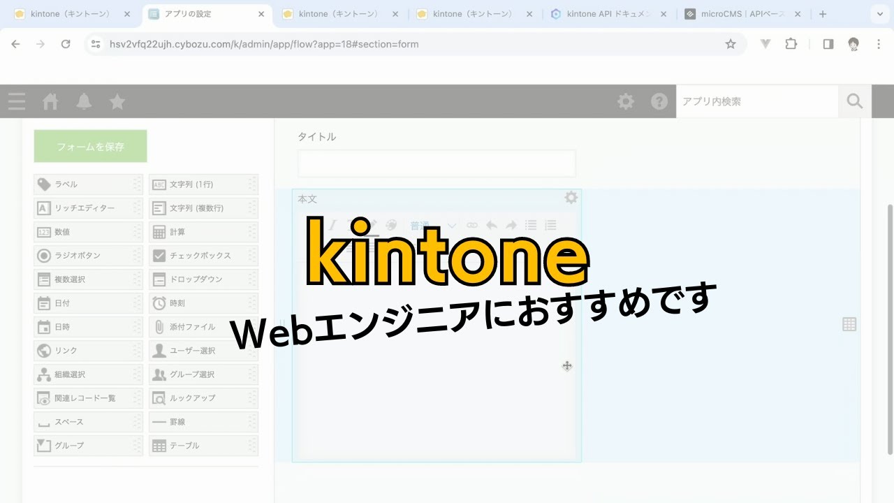Open the browser extensions puzzle icon
Viewport: 894px width, 503px height.
point(791,44)
